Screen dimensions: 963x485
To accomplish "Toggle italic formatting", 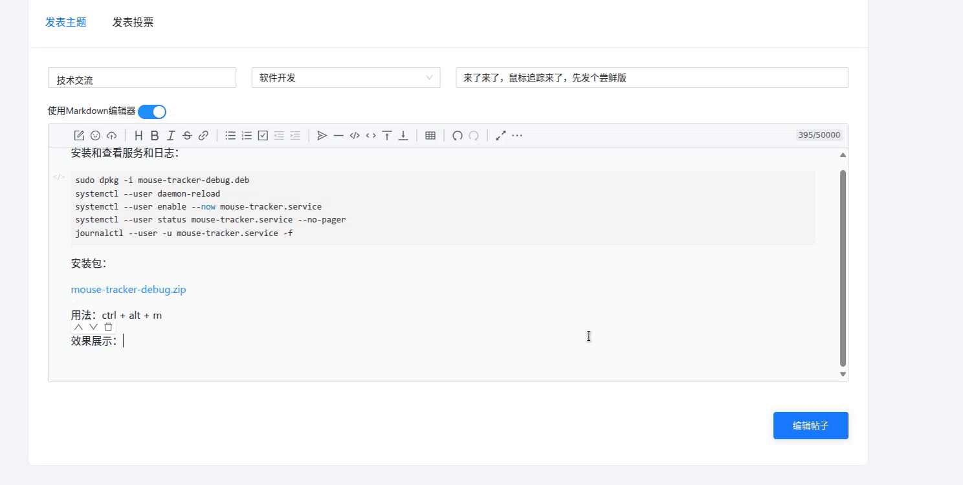I will coord(171,136).
